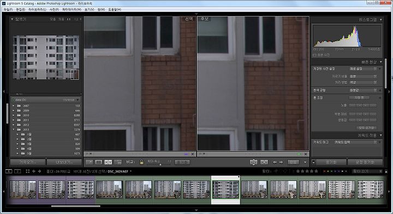Collapse the Navigator panel
Viewport: 393px width, 214px height.
pos(12,19)
